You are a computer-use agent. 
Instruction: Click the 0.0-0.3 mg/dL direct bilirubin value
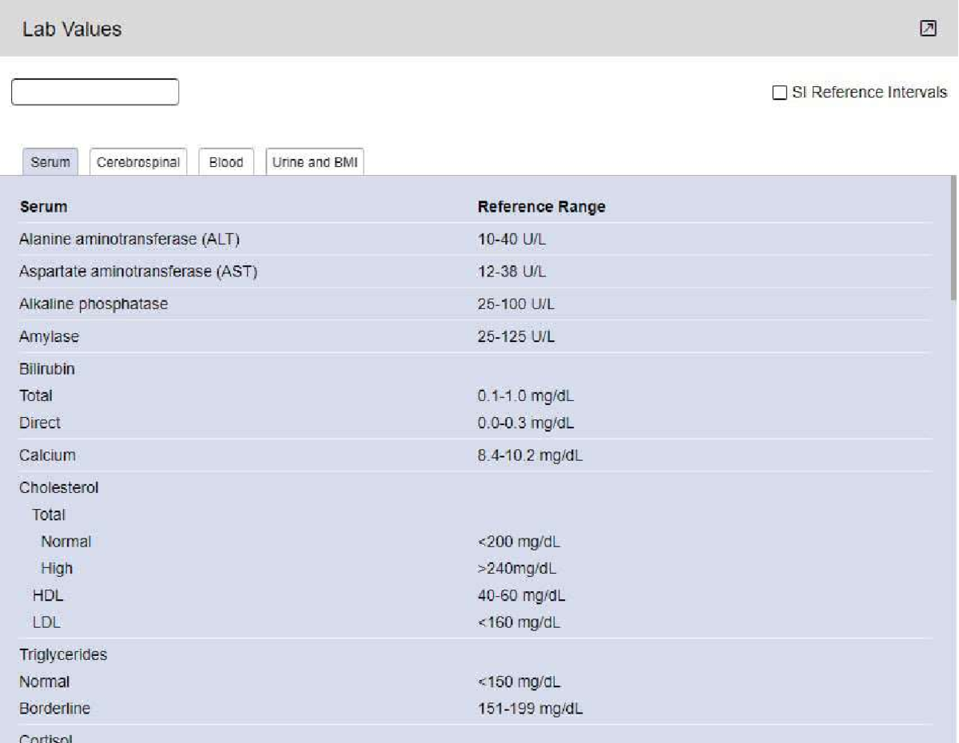(525, 423)
